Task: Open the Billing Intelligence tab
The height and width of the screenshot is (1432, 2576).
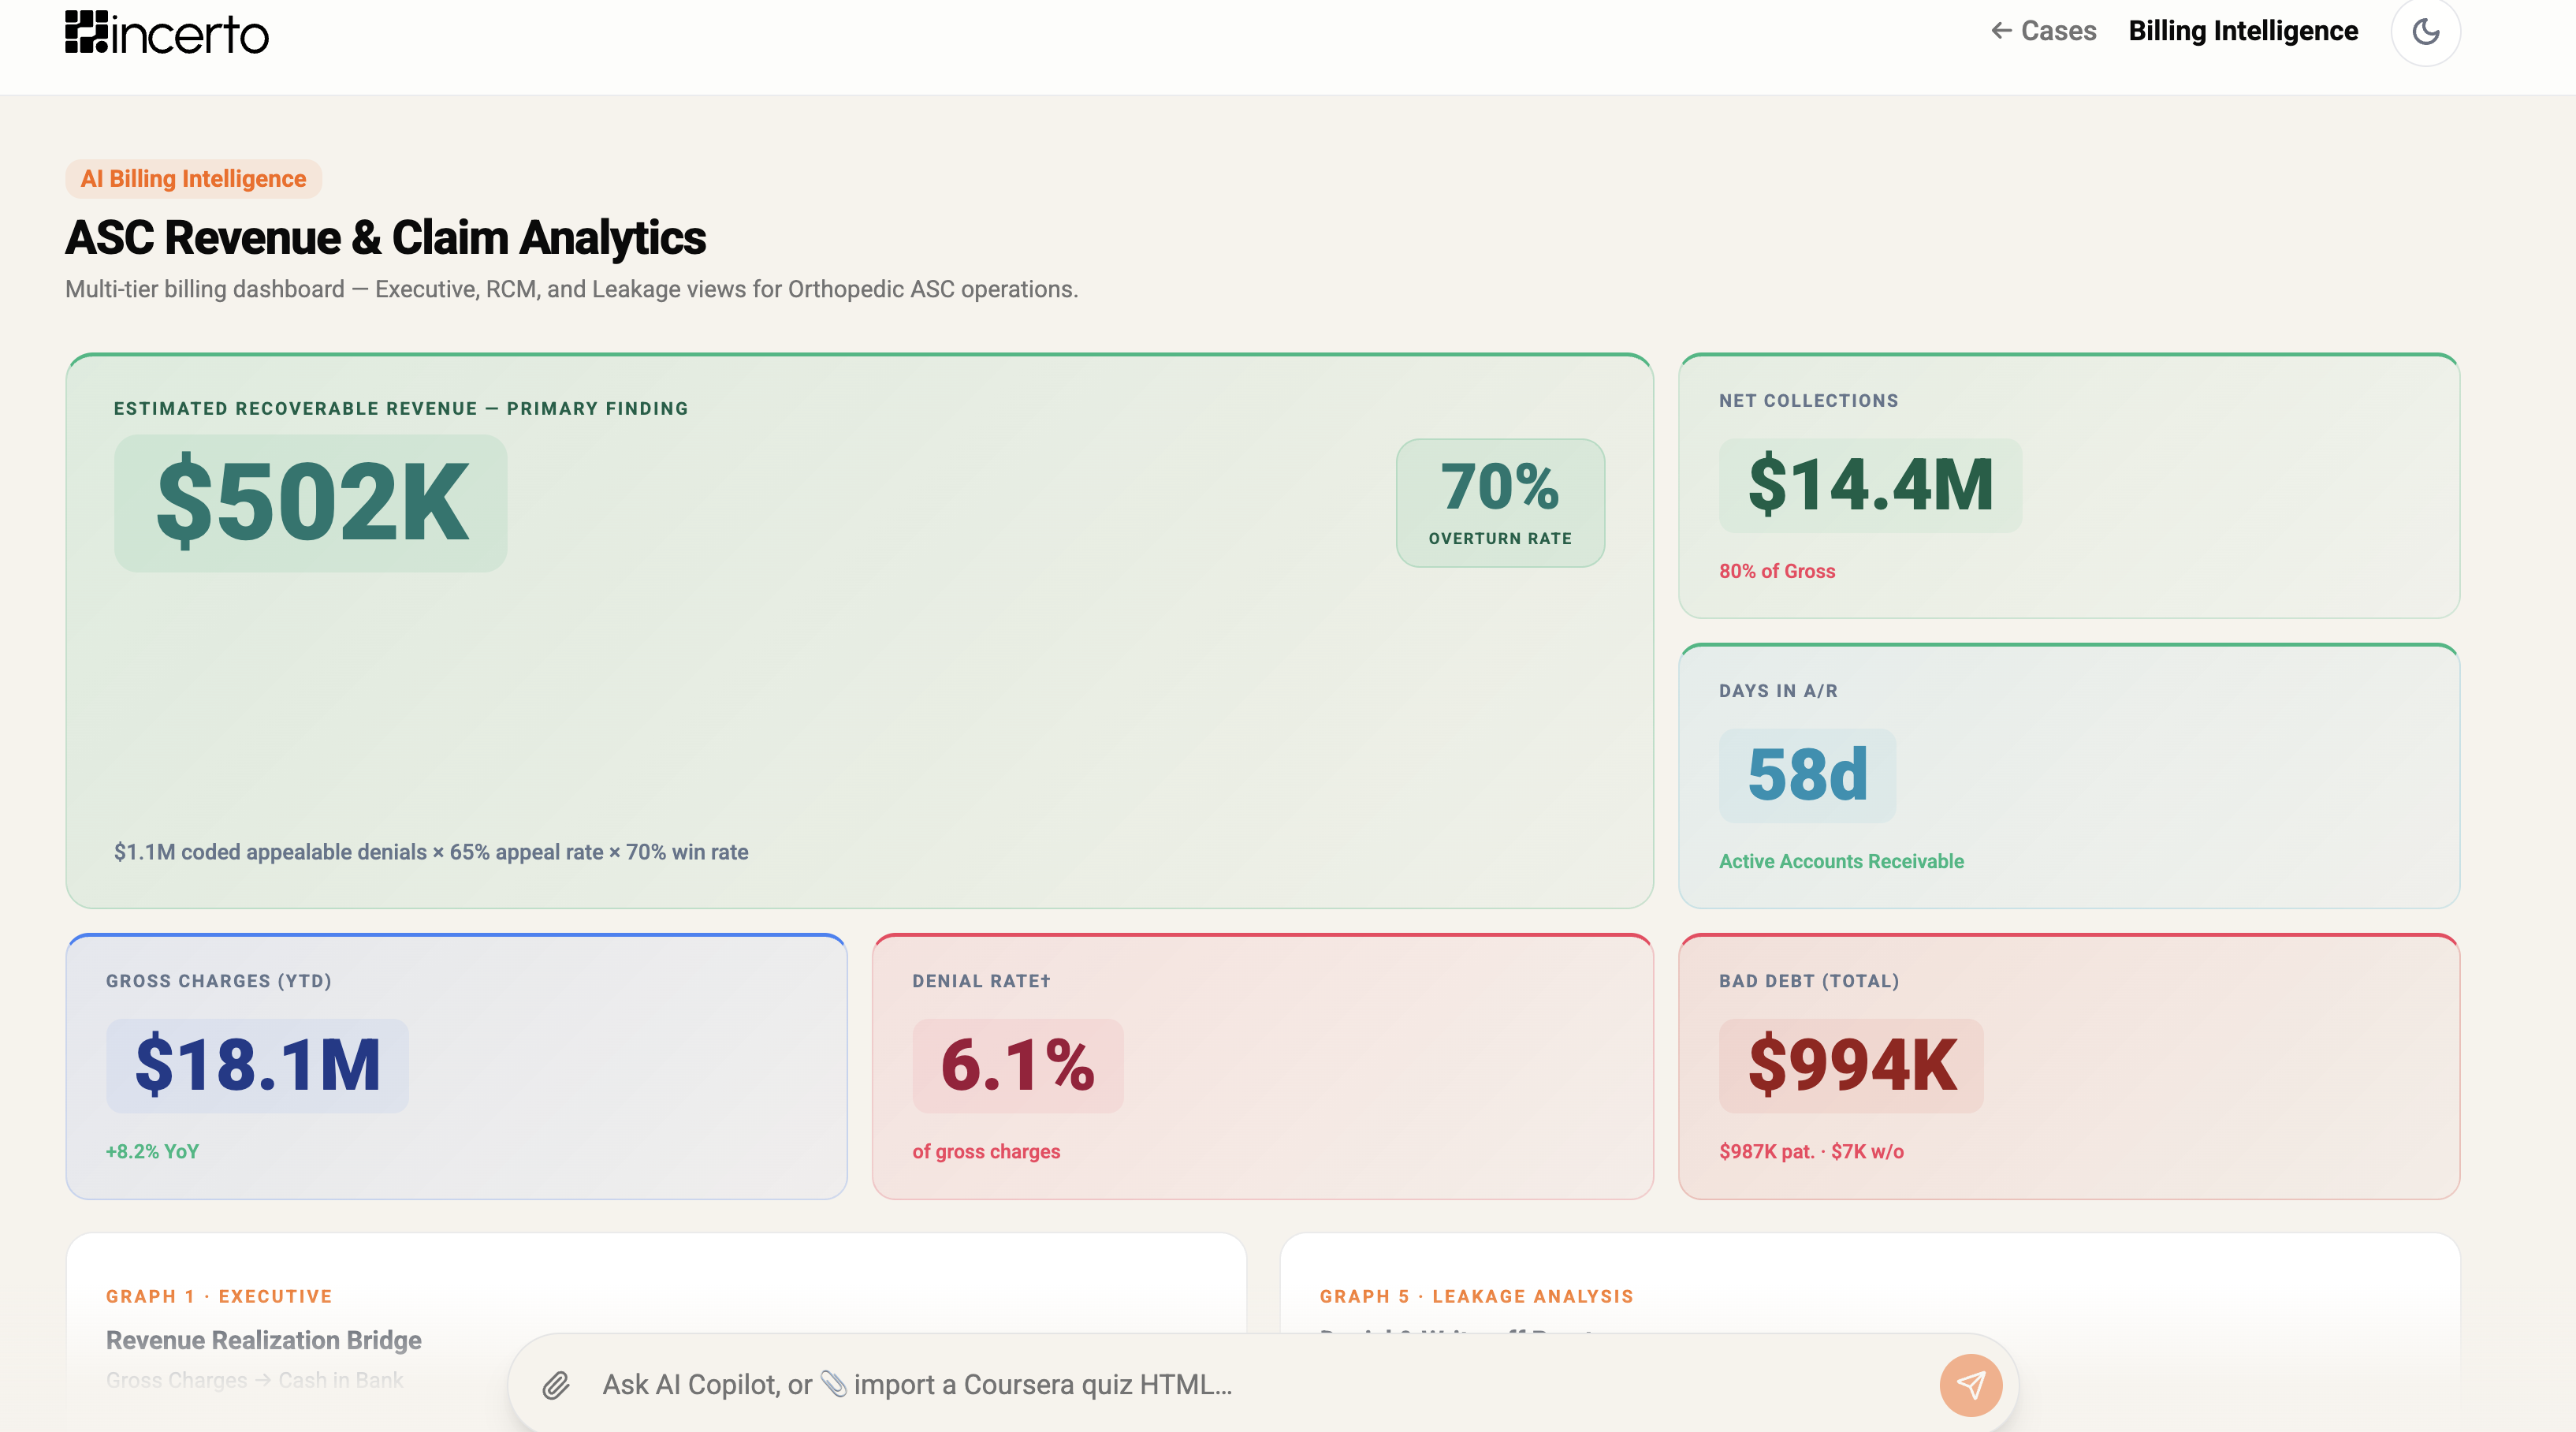Action: click(x=2243, y=31)
